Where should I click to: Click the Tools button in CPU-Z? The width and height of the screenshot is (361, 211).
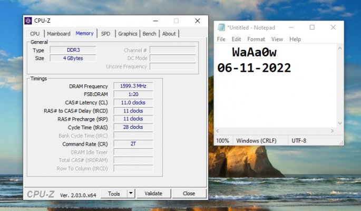(114, 194)
